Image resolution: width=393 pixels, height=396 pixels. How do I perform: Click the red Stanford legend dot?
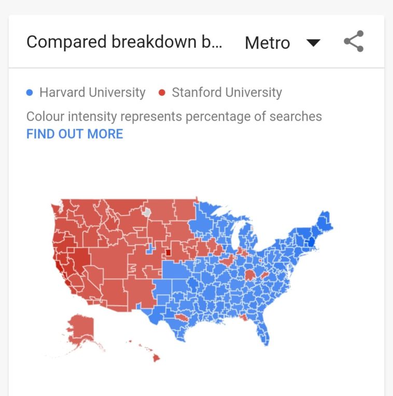pos(162,93)
